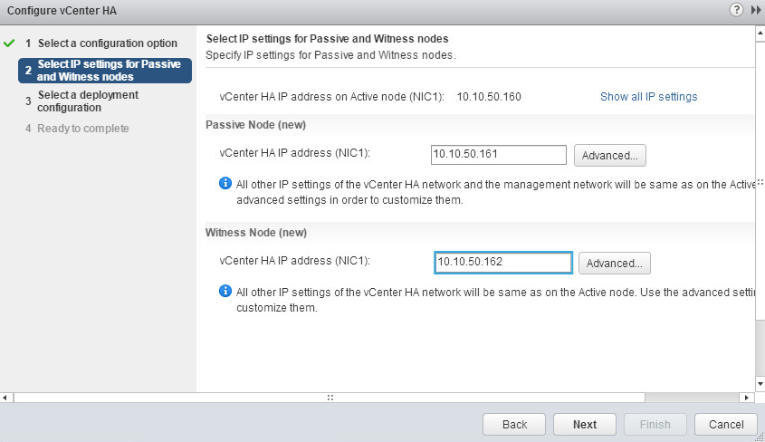Click the Witness Node IP address field
765x442 pixels.
(503, 263)
